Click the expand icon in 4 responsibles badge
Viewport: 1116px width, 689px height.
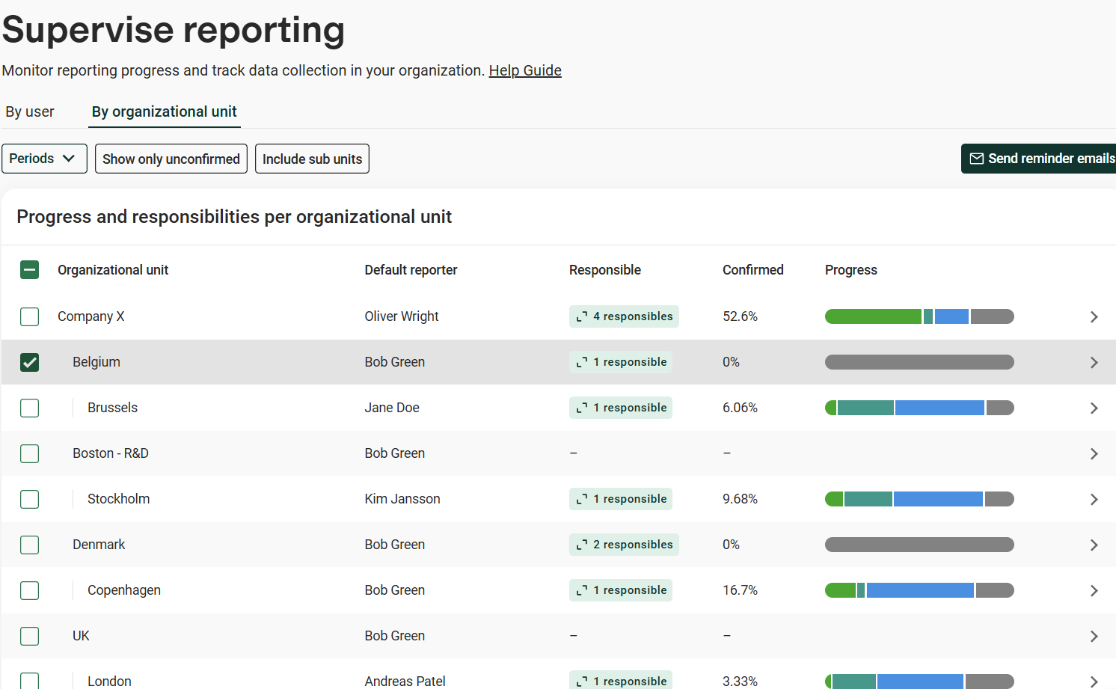pos(582,317)
